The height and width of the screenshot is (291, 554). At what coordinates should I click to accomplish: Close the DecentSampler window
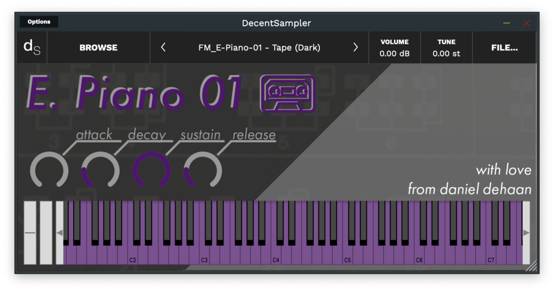point(526,23)
